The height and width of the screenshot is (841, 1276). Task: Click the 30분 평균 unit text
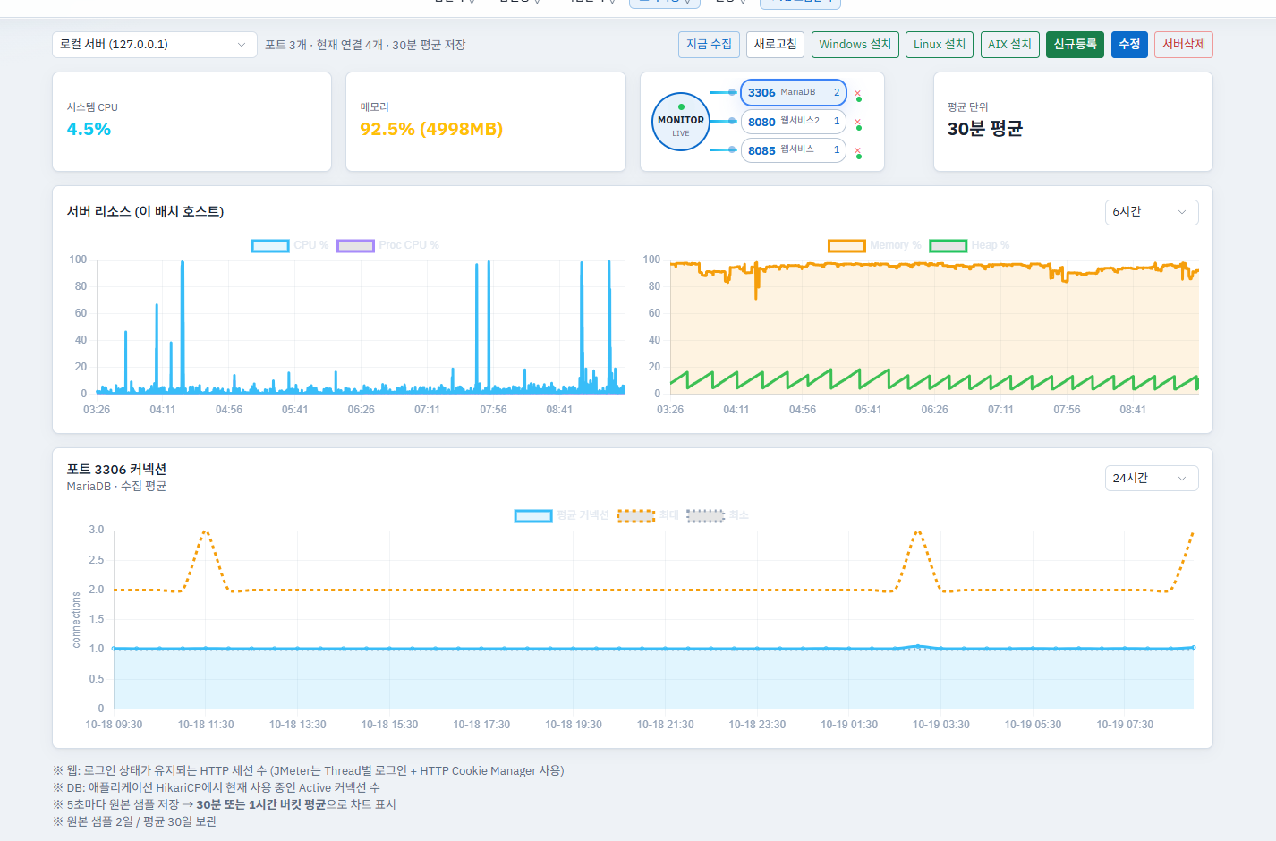tap(985, 129)
